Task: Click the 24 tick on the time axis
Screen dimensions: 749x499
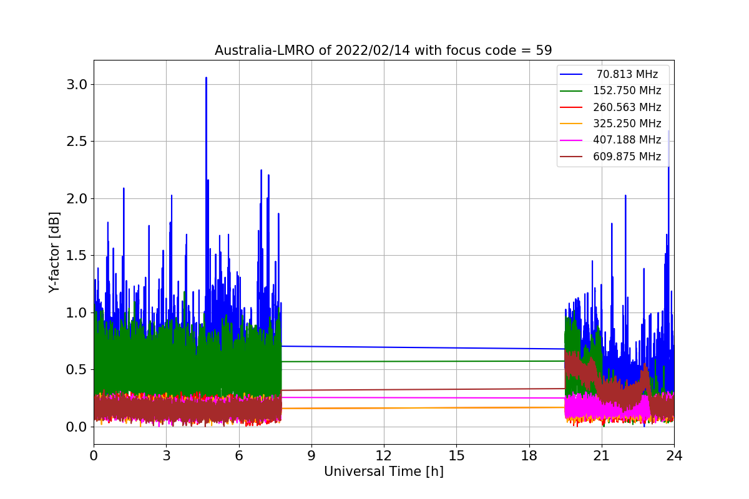Action: click(674, 456)
